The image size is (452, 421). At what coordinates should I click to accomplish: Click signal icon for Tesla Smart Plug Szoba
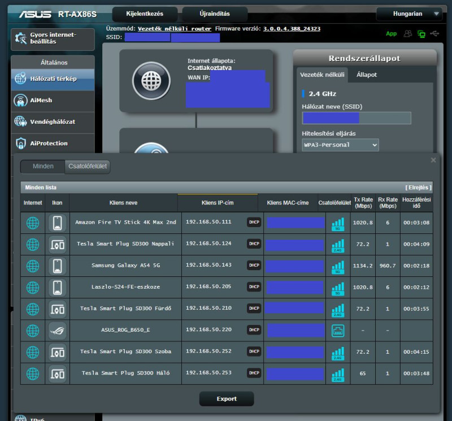click(338, 354)
